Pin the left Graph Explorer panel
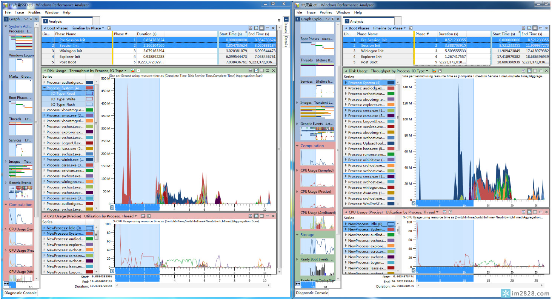Image resolution: width=552 pixels, height=300 pixels. click(31, 19)
